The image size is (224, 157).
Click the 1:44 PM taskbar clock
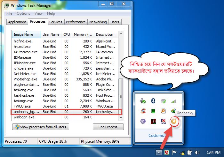coord(213,153)
